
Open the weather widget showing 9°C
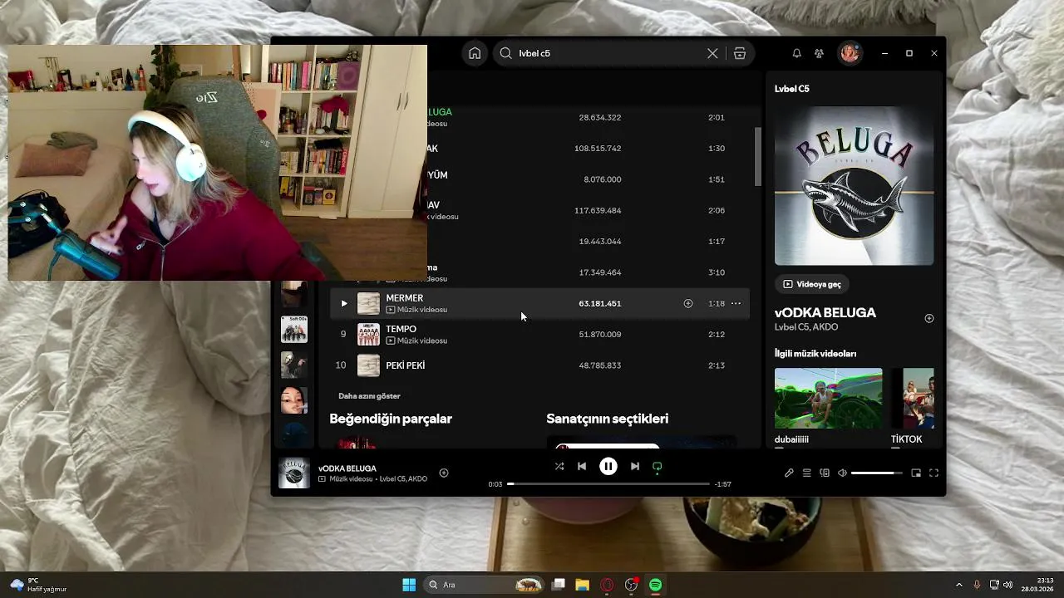pyautogui.click(x=38, y=585)
